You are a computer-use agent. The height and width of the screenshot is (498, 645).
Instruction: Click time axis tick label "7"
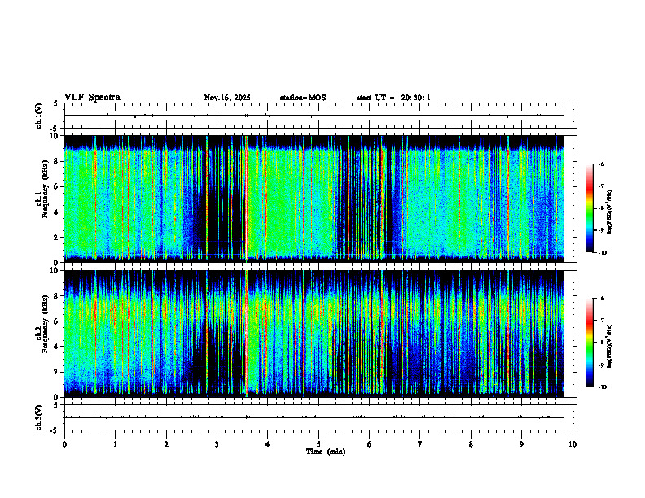(x=420, y=444)
